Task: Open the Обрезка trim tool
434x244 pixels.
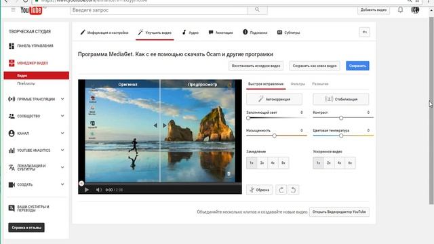Action: 259,190
